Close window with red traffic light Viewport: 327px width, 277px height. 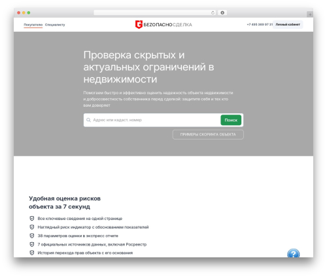click(x=19, y=13)
